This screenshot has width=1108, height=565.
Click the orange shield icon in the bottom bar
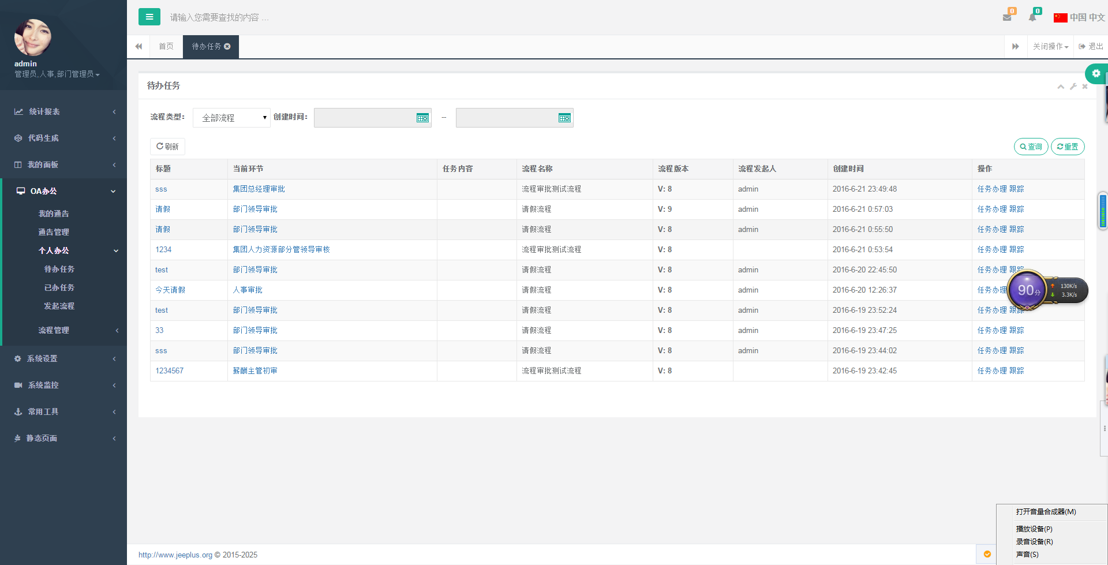987,554
